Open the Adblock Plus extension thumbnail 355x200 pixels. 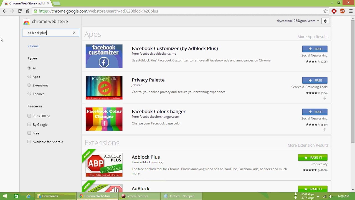[x=104, y=165]
